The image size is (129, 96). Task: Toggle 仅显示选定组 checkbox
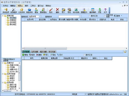tap(105, 16)
